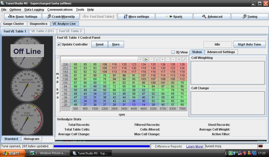Open Windows Picture viewer taskbar item
This screenshot has height=157, width=269.
point(49,153)
